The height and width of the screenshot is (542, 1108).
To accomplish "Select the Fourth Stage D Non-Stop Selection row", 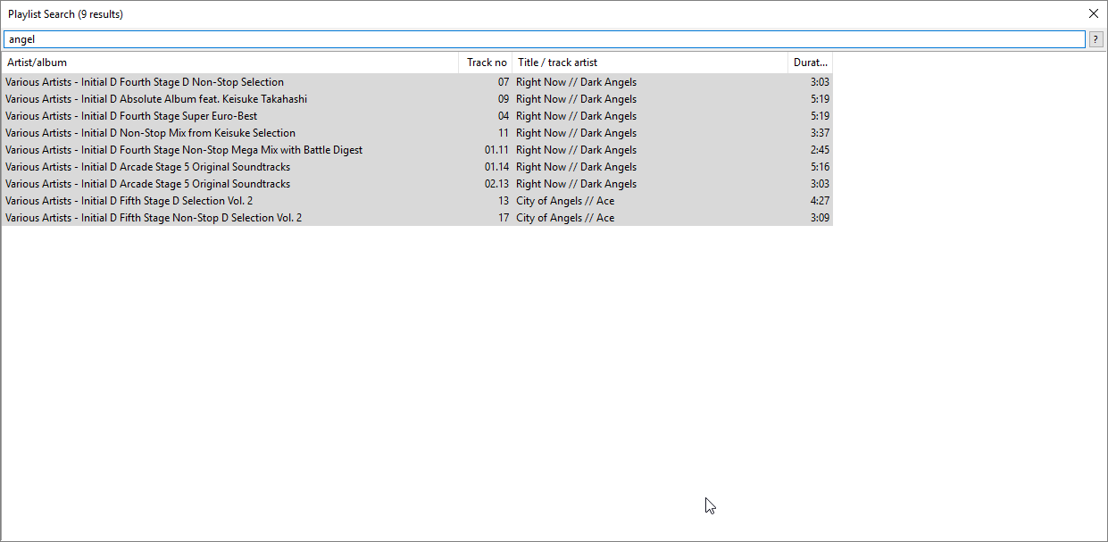I will click(x=417, y=82).
